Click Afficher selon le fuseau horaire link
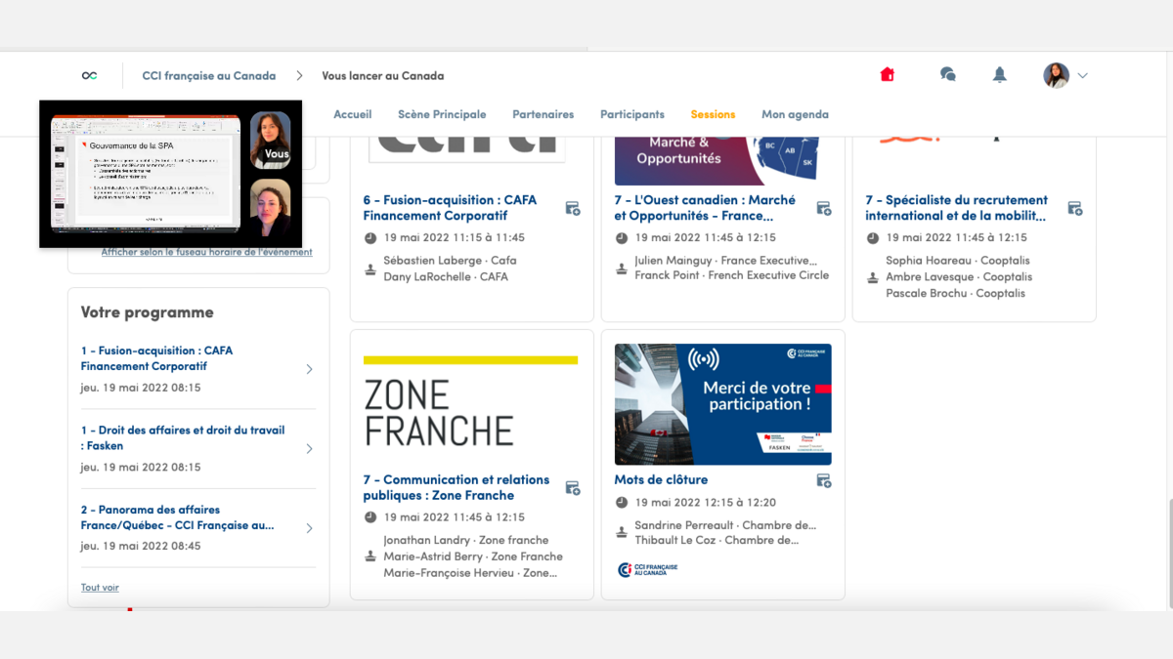The width and height of the screenshot is (1173, 659). point(206,252)
